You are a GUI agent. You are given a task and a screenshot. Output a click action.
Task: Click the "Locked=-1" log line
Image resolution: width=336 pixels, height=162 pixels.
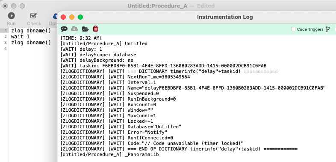[x=107, y=121]
